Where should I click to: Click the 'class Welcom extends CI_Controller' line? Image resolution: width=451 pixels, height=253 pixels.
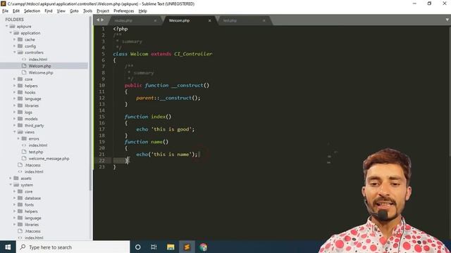(163, 53)
